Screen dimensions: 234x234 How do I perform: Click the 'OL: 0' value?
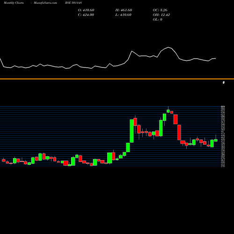157,20
